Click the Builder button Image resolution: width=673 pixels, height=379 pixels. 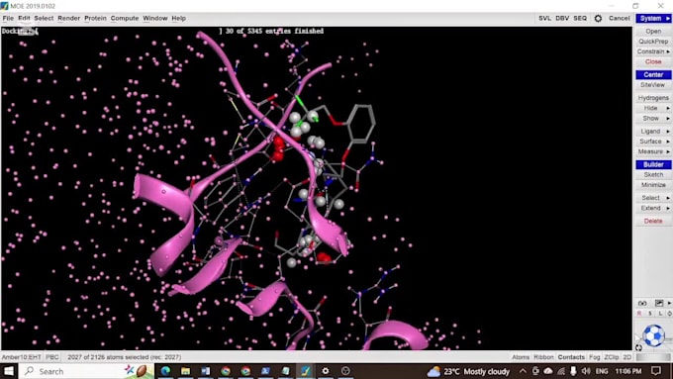(653, 164)
